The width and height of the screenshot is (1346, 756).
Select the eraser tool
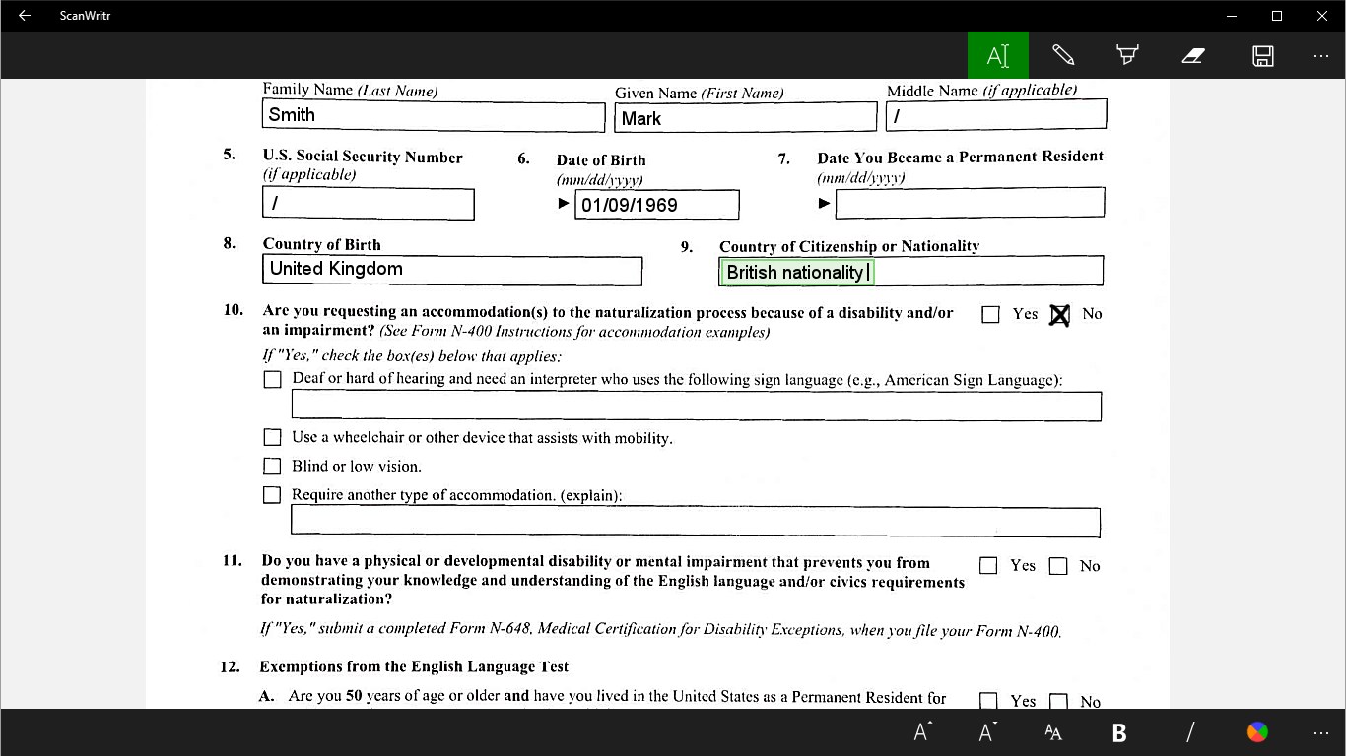click(1193, 55)
